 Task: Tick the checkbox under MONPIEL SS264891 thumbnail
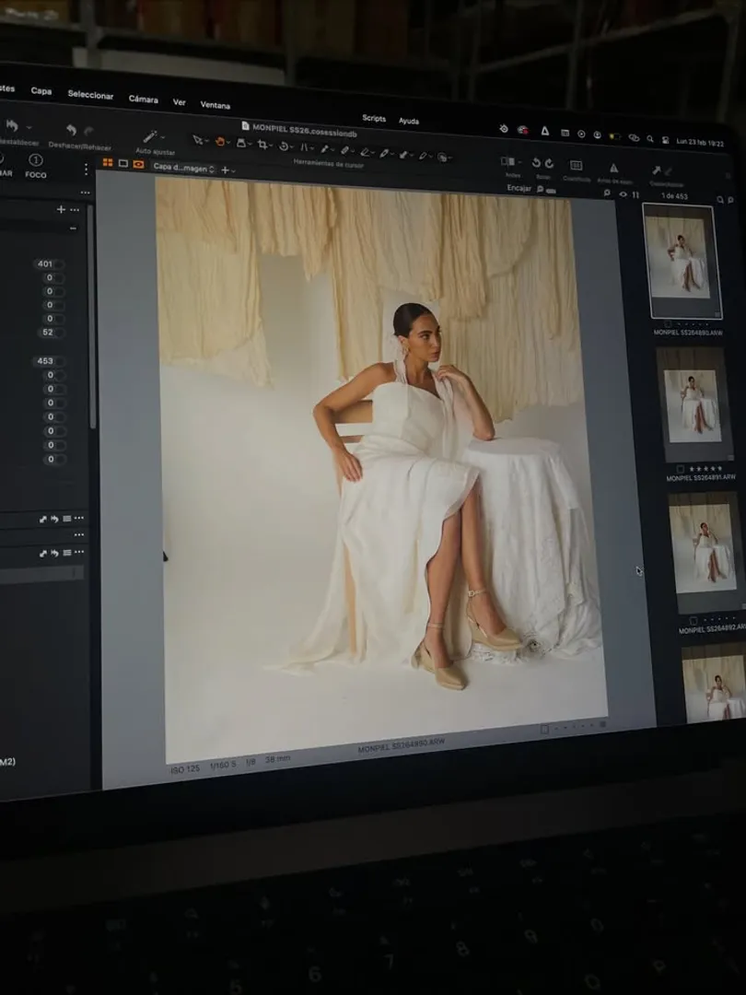(x=680, y=469)
